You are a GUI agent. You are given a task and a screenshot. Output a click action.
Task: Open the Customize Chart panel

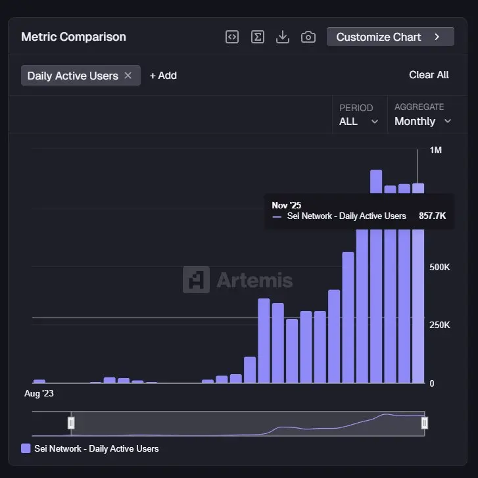(390, 37)
